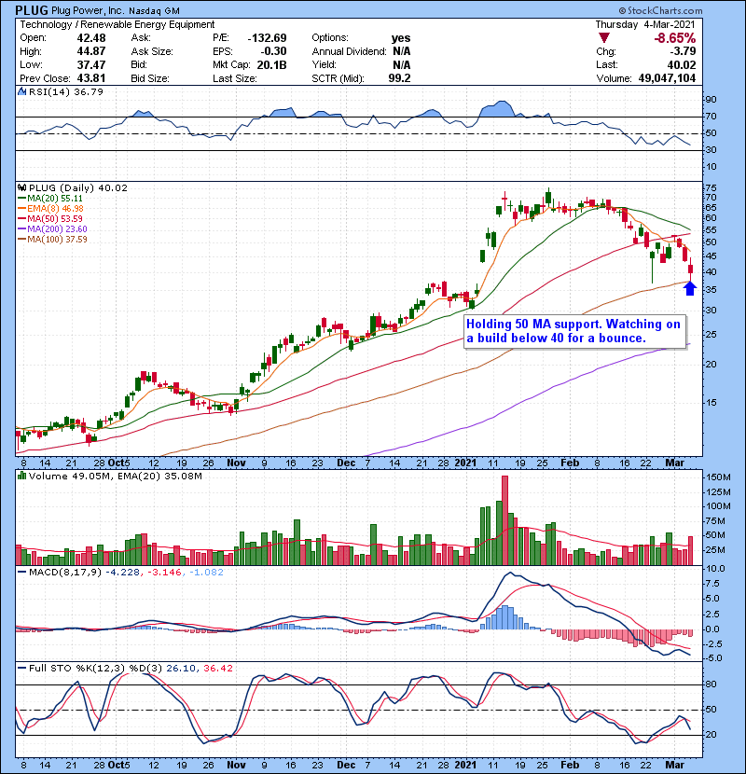Click the 'Holding 50 MA support' annotation box
This screenshot has width=746, height=774.
coord(574,331)
